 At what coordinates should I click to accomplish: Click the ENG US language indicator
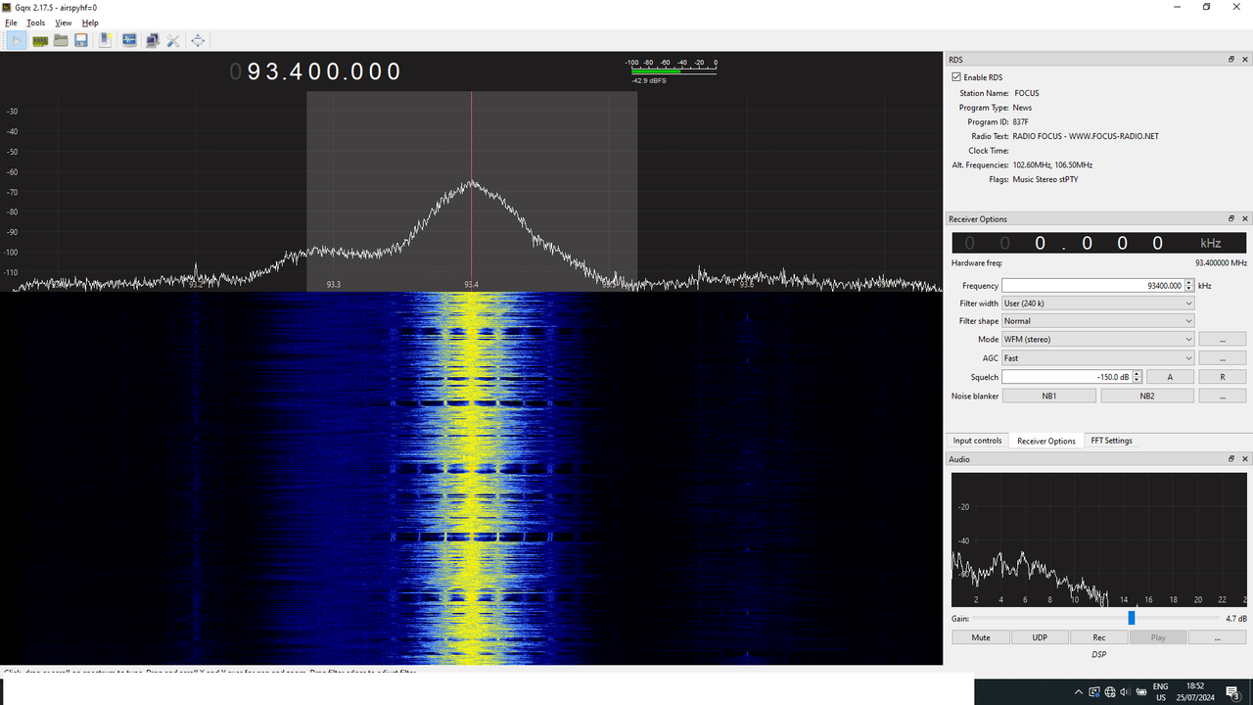[1161, 692]
